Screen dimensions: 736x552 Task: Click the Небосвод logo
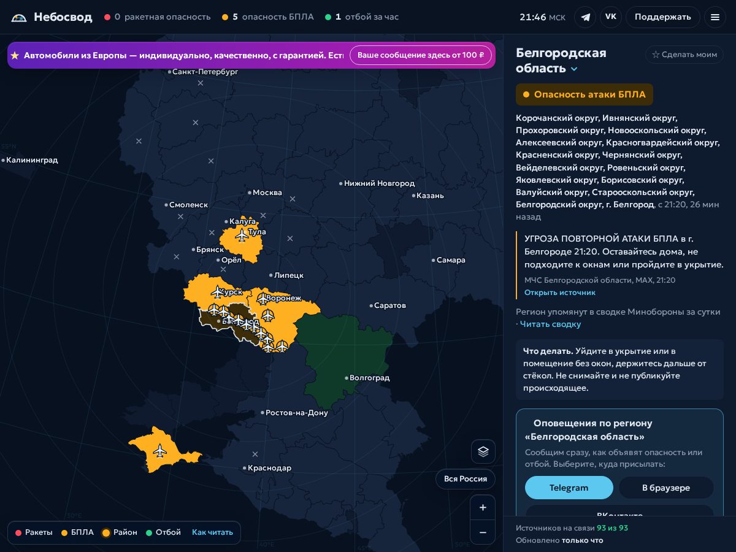[x=52, y=17]
